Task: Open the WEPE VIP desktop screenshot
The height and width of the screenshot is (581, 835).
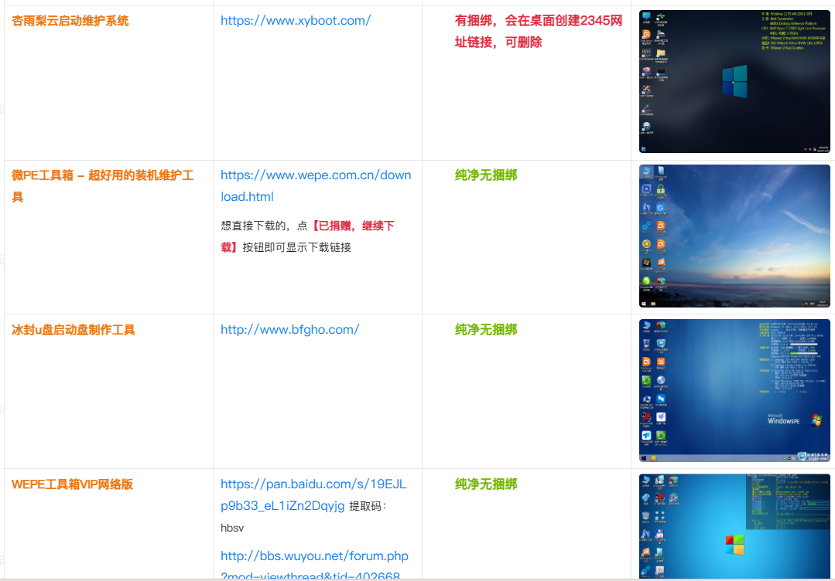Action: click(x=734, y=527)
